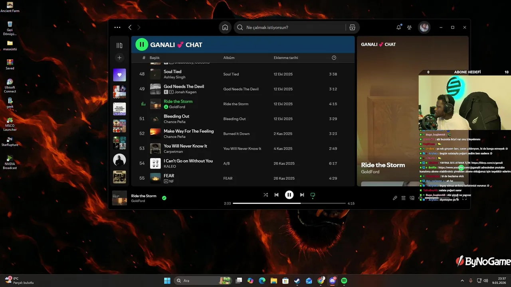Open the Windows Start button
511x287 pixels.
point(167,281)
